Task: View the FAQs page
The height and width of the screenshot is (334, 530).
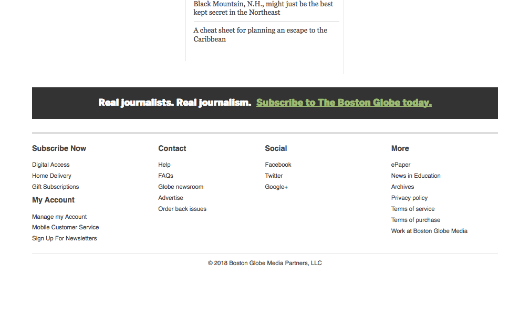Action: tap(165, 176)
